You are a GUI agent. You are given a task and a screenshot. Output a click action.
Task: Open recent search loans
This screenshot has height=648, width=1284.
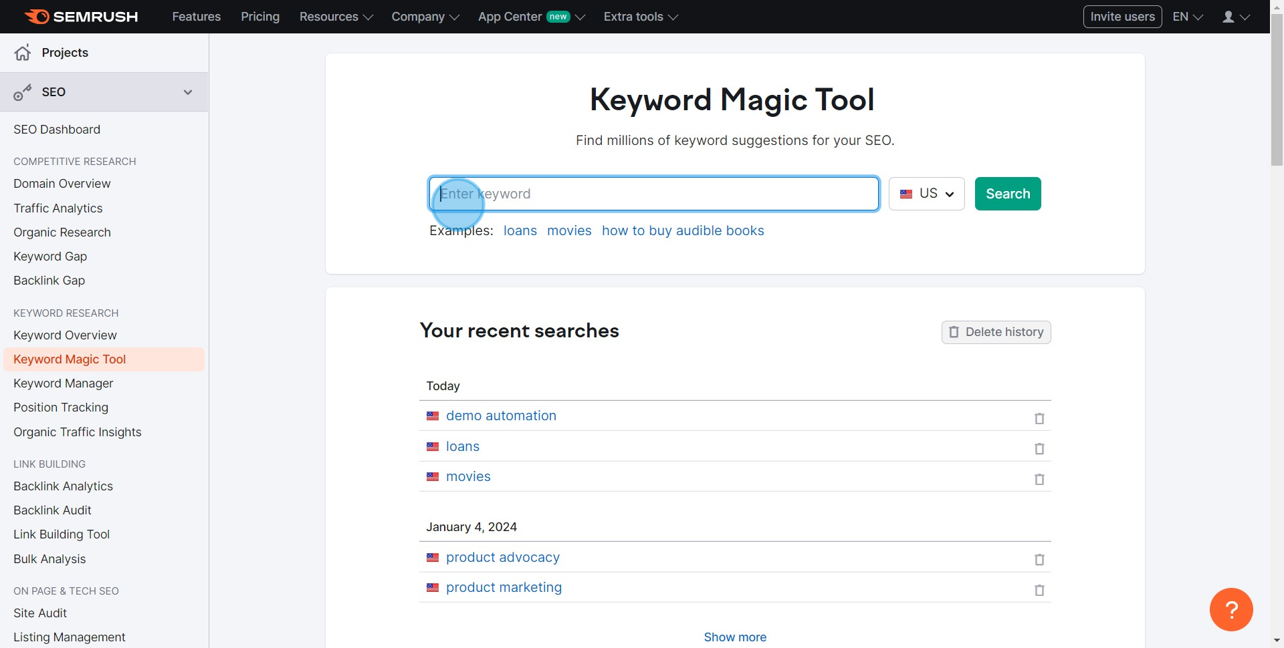tap(463, 446)
